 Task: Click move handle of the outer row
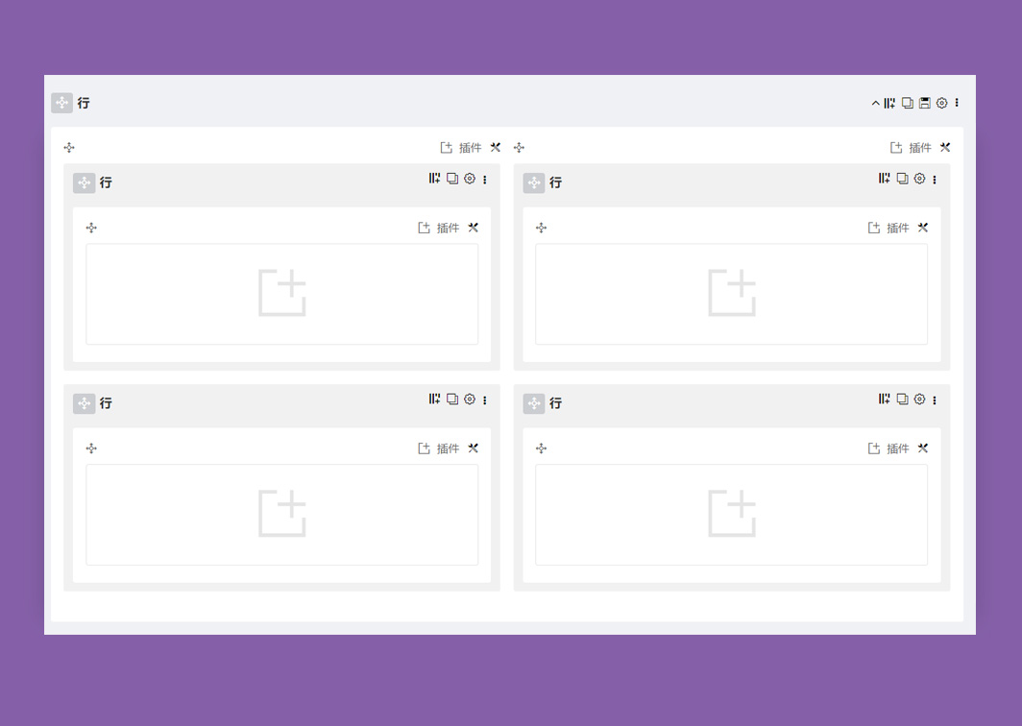[x=61, y=103]
